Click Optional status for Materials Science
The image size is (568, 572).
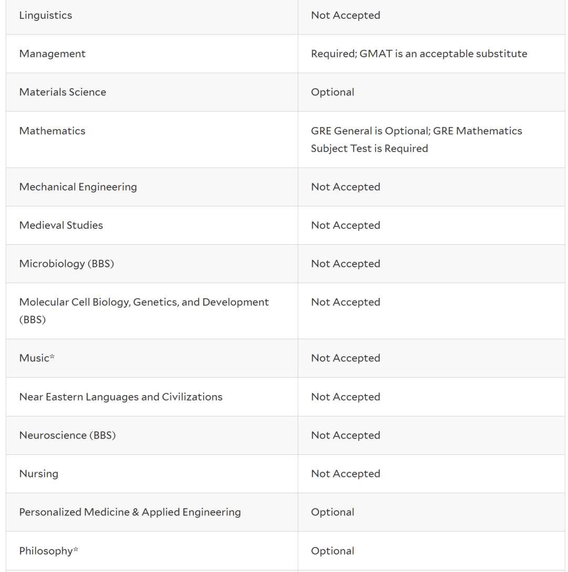coord(332,92)
